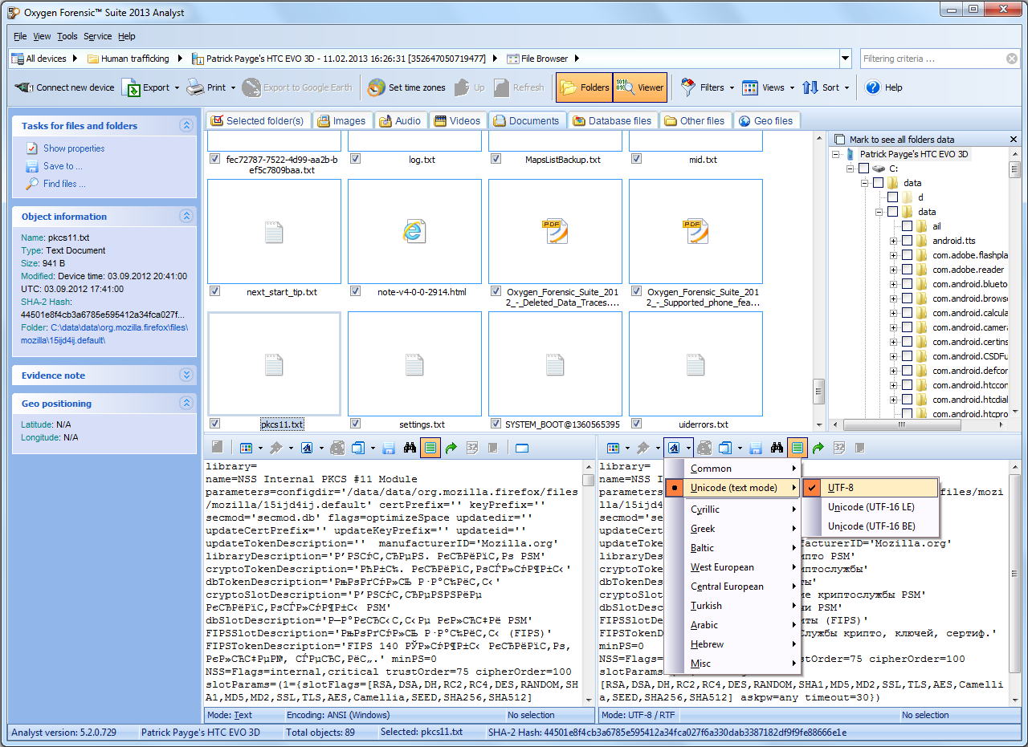This screenshot has height=747, width=1028.
Task: Close the folders tree panel
Action: pos(1014,139)
